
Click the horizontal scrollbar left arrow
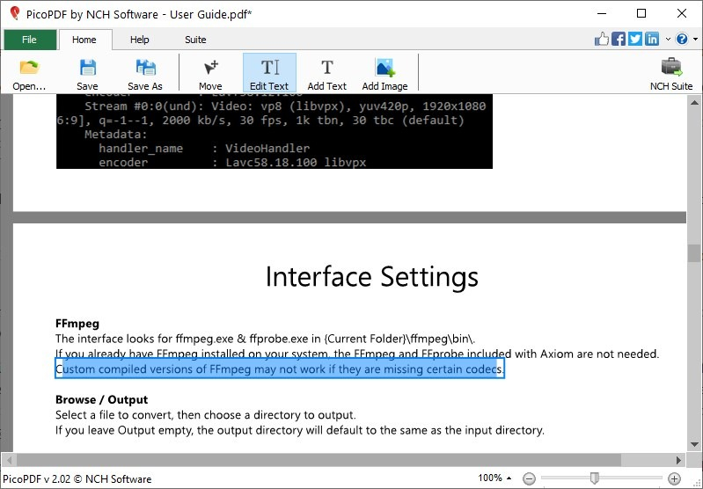(9, 460)
